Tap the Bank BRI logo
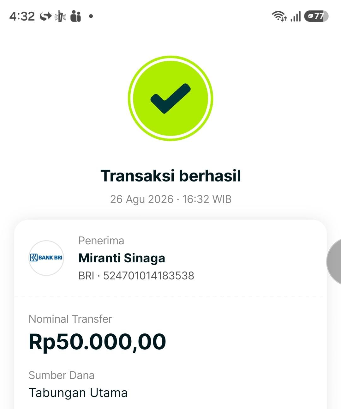341x409 pixels. (46, 258)
